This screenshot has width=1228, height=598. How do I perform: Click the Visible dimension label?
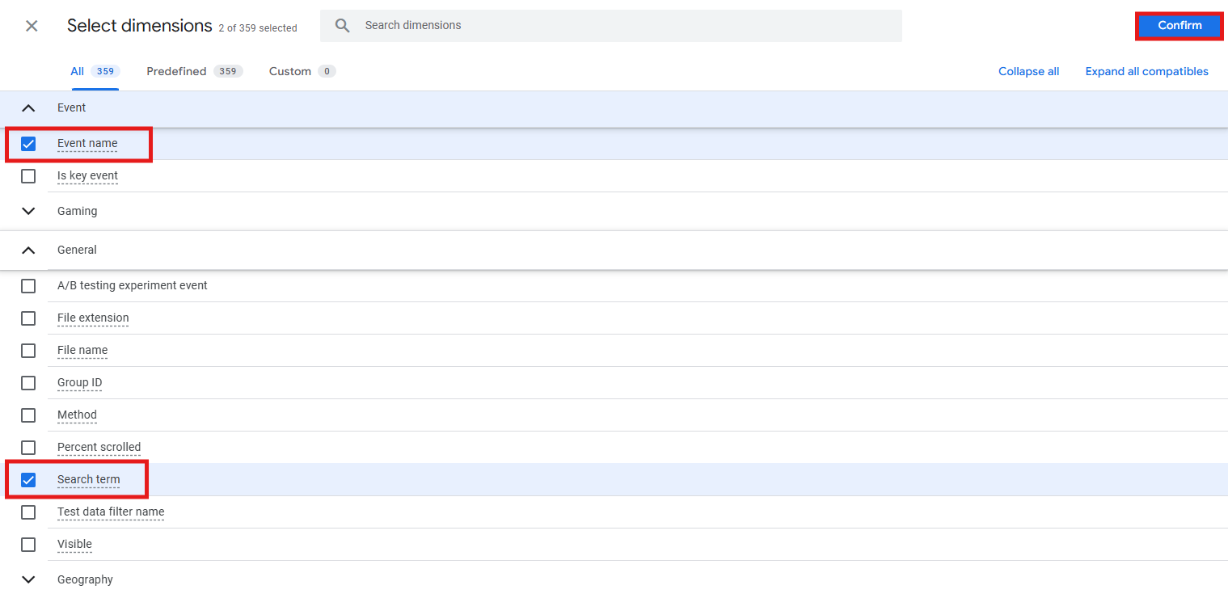[x=74, y=544]
